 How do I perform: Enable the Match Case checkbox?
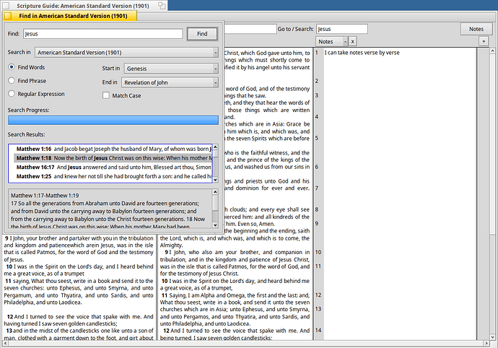click(x=106, y=95)
